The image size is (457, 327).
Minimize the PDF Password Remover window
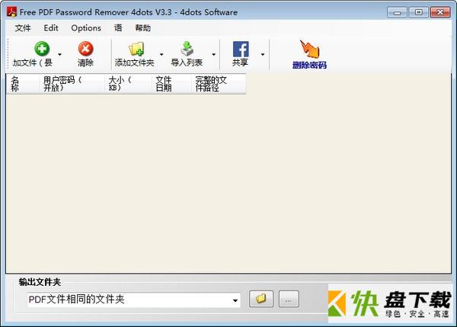point(397,12)
